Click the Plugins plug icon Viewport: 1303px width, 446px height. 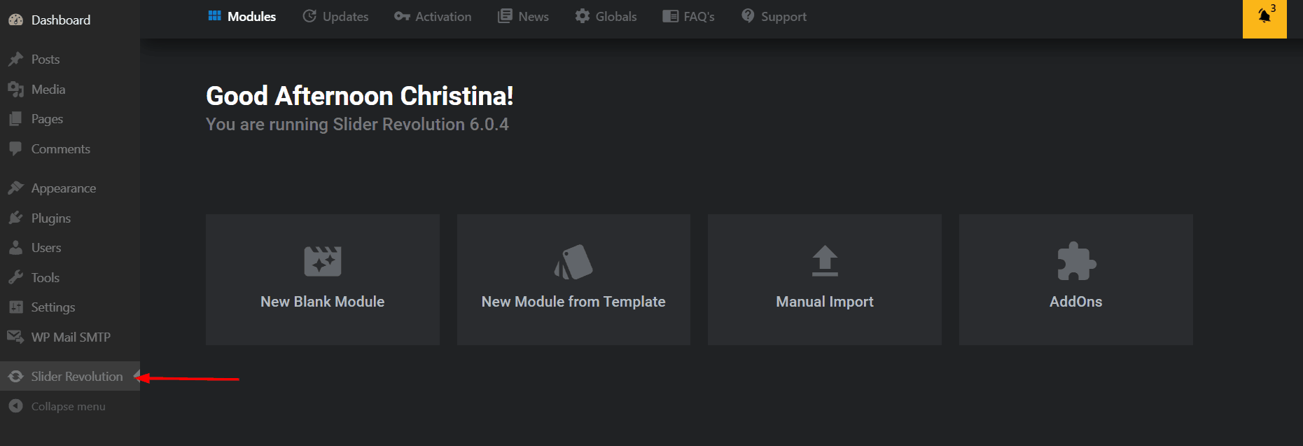tap(15, 218)
